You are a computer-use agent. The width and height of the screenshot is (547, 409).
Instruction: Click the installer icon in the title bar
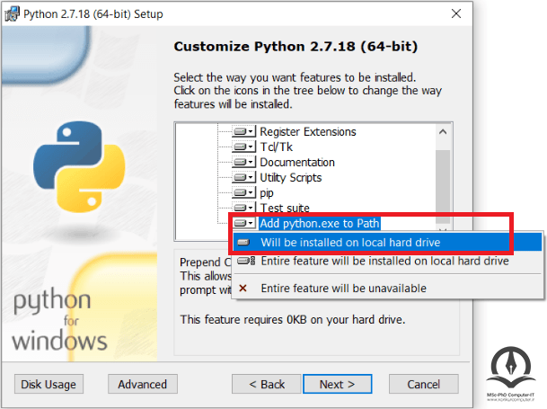pyautogui.click(x=12, y=14)
